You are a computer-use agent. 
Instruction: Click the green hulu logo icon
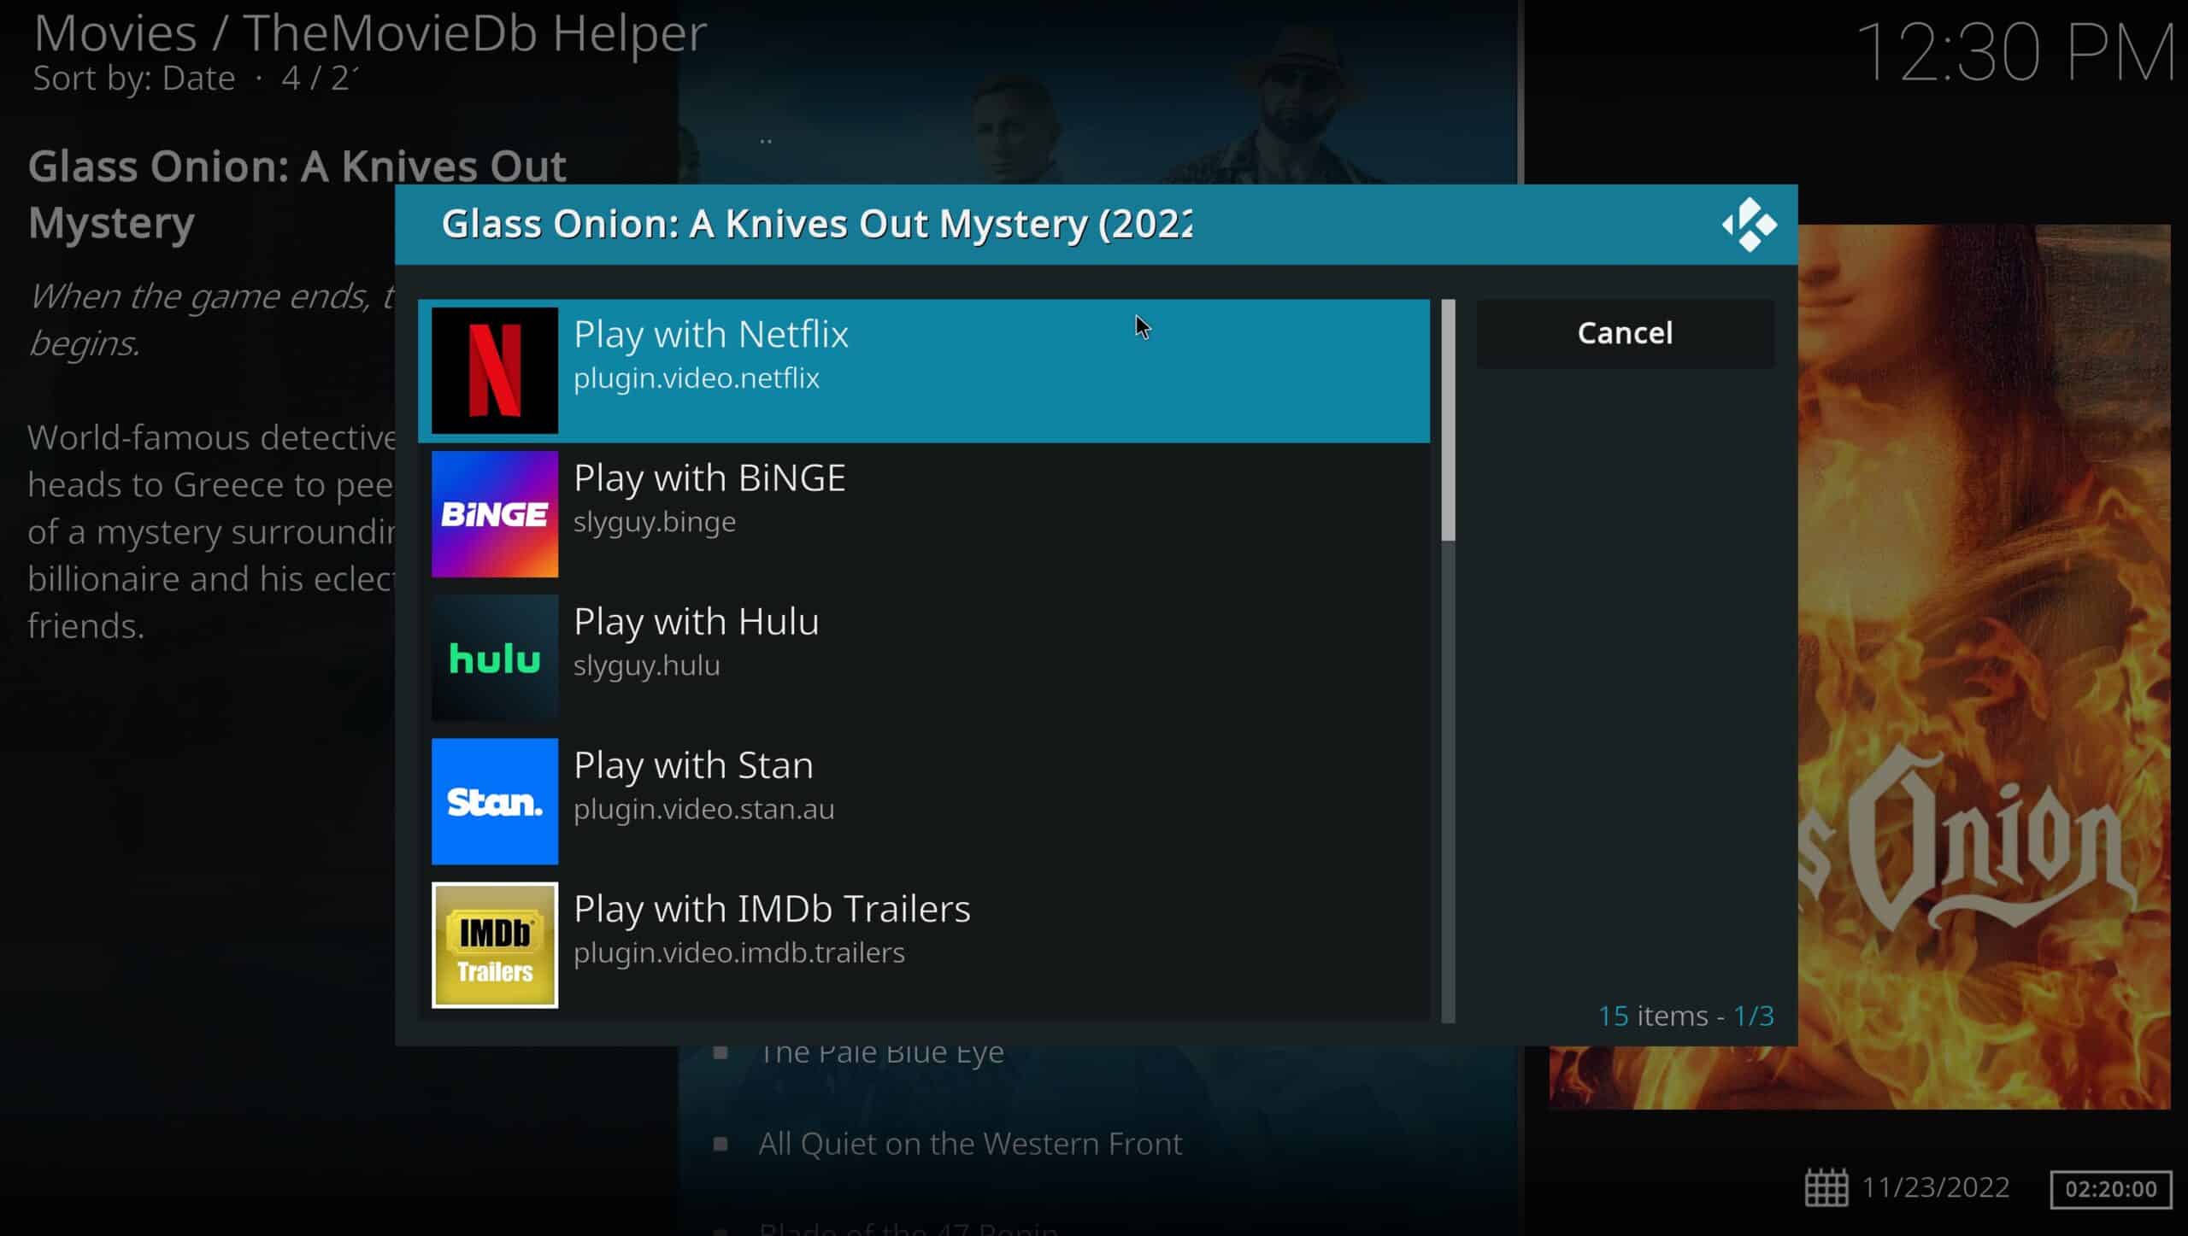(495, 658)
